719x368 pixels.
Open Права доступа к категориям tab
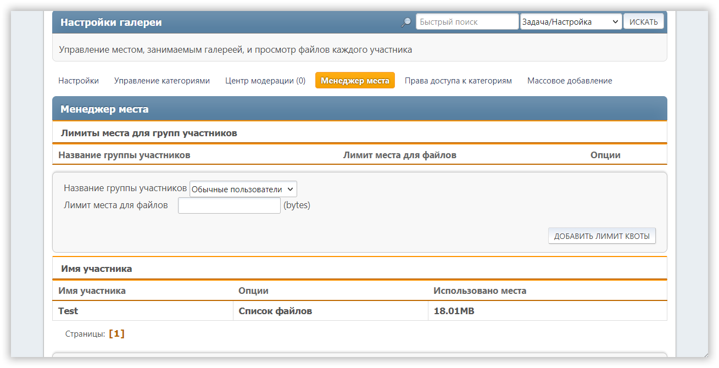point(458,81)
